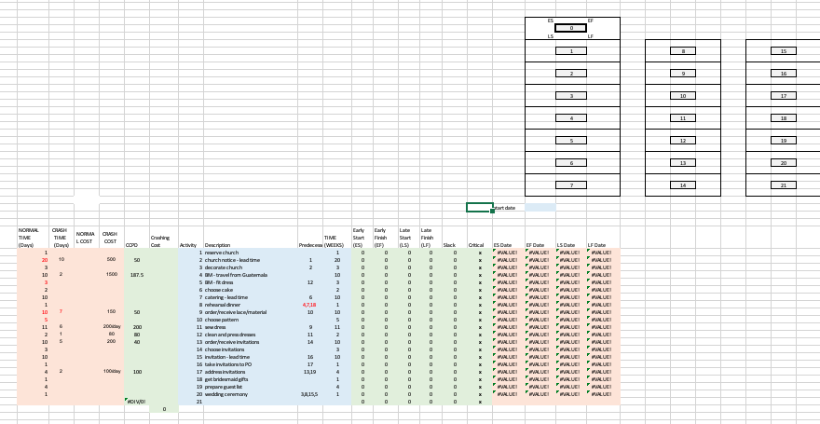Click the 'catering - lead time' cell
This screenshot has width=820, height=424.
(251, 297)
